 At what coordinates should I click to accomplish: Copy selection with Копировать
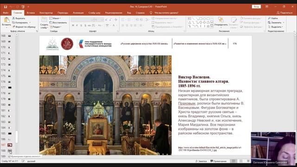20,23
